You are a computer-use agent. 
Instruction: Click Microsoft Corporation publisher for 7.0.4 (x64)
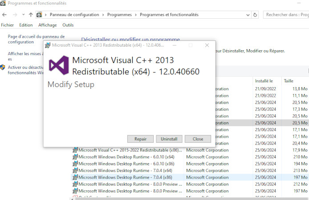207,171
